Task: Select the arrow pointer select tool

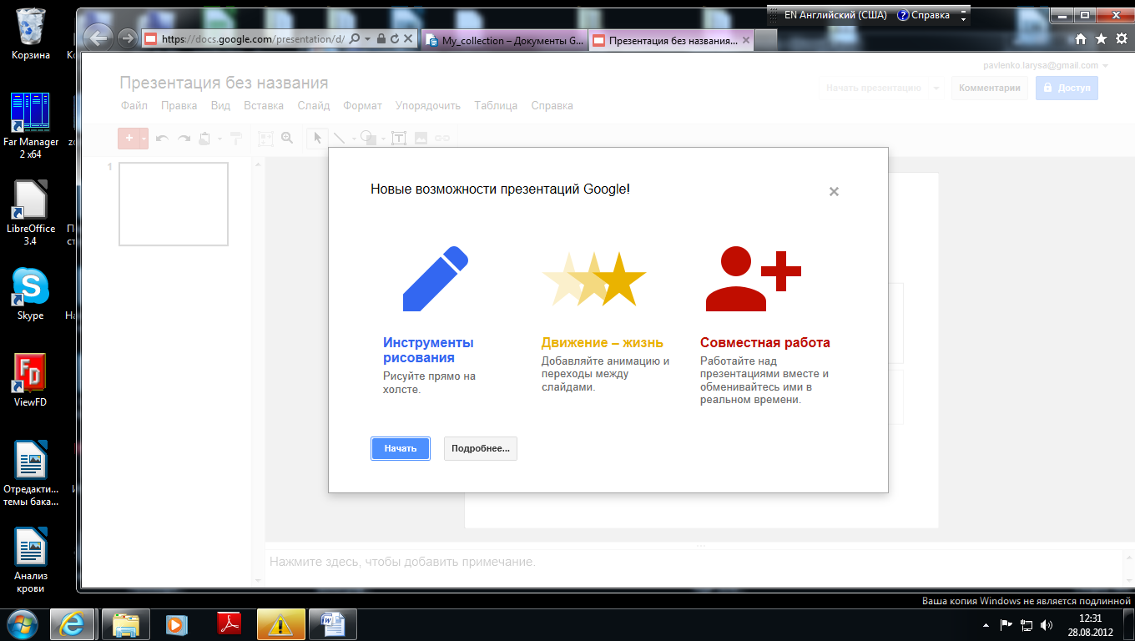Action: click(317, 139)
